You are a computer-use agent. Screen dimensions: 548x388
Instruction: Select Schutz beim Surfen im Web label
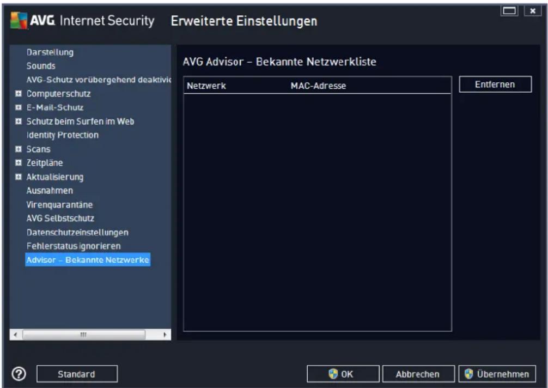[81, 122]
